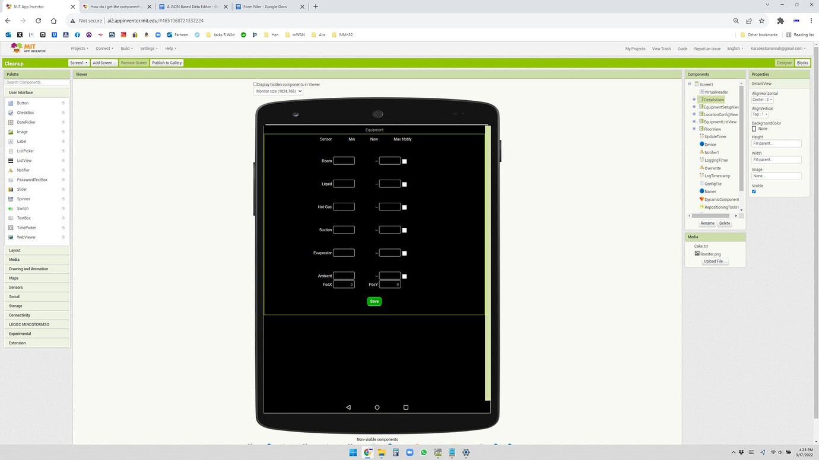Image resolution: width=819 pixels, height=460 pixels.
Task: Select the Switch component in the Palette
Action: tap(23, 208)
